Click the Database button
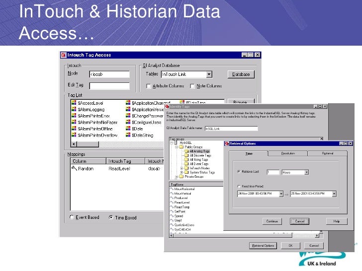362x271 pixels. point(241,74)
